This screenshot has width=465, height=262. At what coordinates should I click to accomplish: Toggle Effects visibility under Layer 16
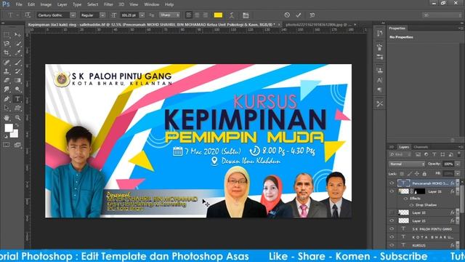[405, 199]
